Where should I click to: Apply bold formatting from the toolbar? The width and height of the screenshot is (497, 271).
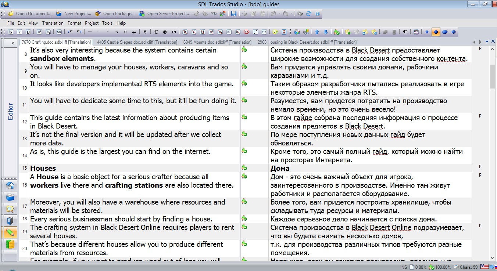pos(11,32)
